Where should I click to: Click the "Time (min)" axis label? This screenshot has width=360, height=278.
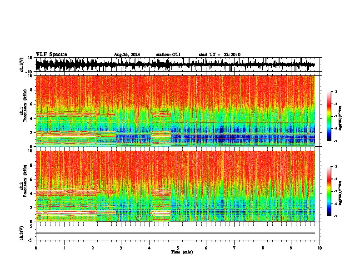[x=182, y=252]
